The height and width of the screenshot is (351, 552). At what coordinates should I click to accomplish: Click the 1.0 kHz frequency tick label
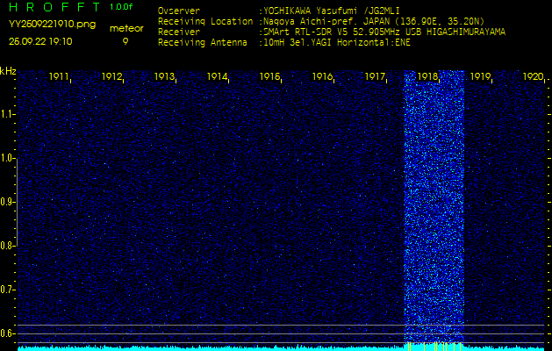(7, 158)
